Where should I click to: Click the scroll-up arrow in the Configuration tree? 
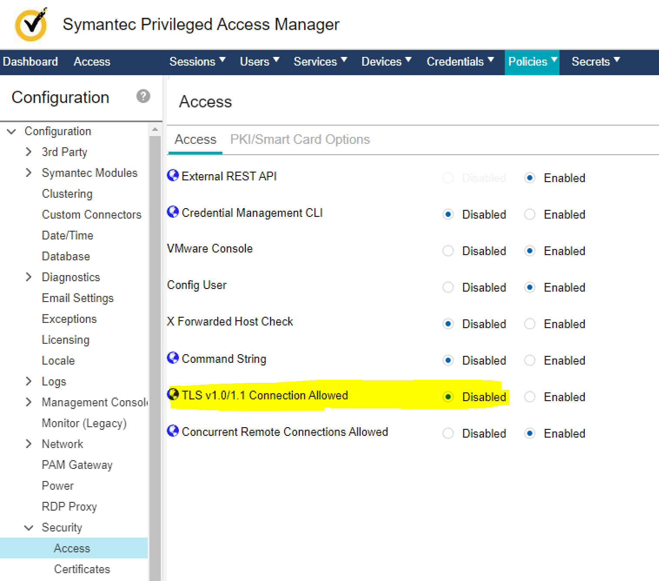(155, 129)
